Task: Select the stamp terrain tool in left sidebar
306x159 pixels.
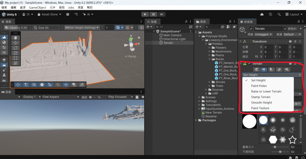Action: [4, 75]
